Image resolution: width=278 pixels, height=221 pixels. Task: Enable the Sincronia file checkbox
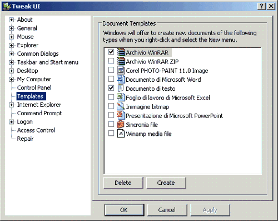[x=111, y=124]
